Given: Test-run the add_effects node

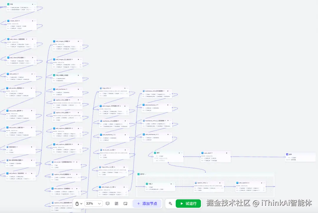Looking at the screenshot, I should point(32,173).
